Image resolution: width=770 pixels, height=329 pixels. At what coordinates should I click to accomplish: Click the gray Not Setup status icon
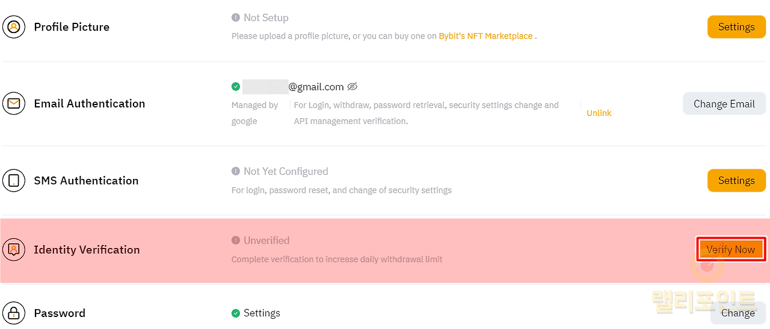[236, 18]
